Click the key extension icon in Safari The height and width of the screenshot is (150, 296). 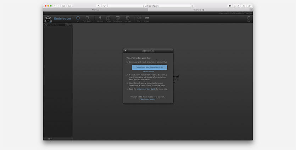click(x=99, y=6)
